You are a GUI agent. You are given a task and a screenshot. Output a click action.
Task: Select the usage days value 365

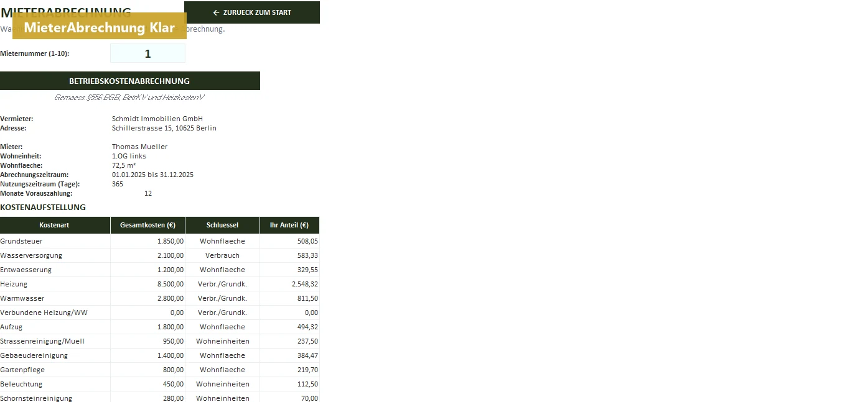pyautogui.click(x=118, y=184)
